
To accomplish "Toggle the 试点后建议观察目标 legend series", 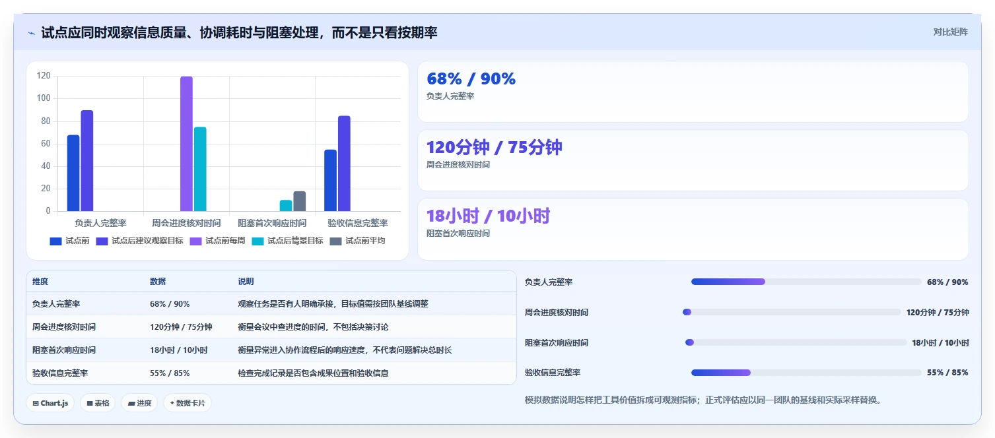I will (140, 241).
